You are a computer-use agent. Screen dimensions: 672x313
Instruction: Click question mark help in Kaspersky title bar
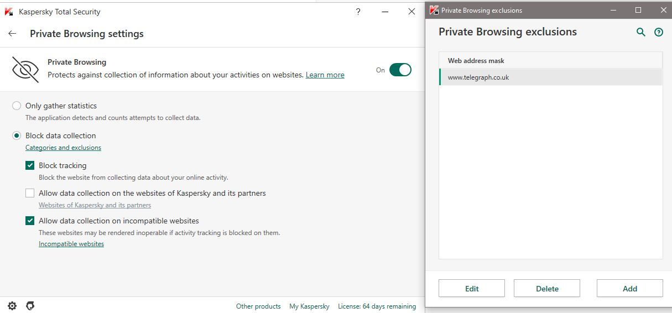click(x=358, y=12)
